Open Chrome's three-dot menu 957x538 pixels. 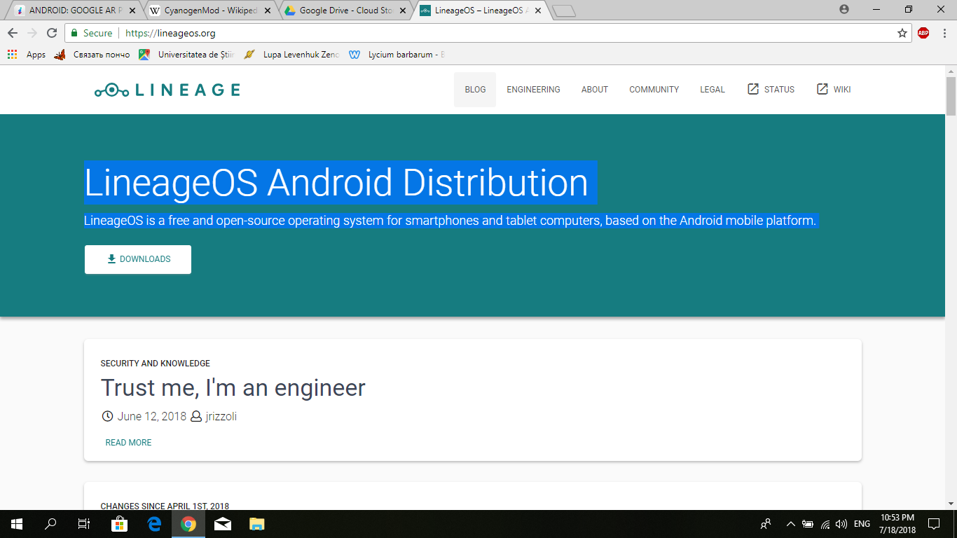tap(943, 33)
